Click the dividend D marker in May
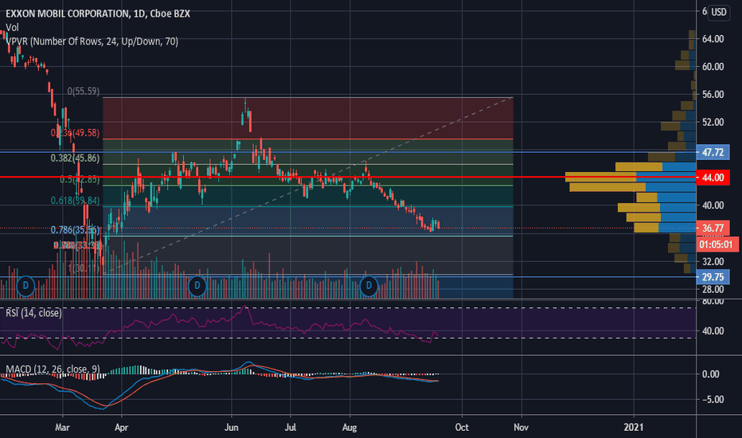This screenshot has height=438, width=742. click(x=197, y=286)
